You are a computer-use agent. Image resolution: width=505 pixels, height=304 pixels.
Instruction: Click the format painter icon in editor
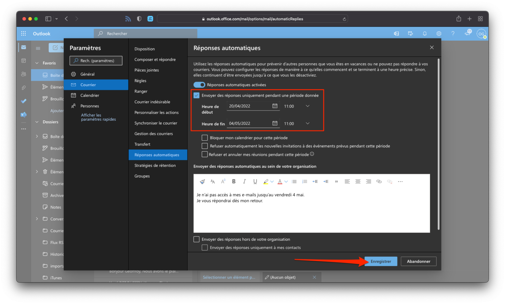pos(202,181)
